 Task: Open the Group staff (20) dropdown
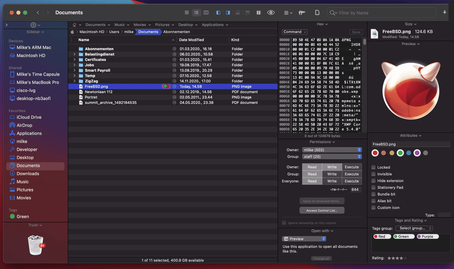coord(332,157)
